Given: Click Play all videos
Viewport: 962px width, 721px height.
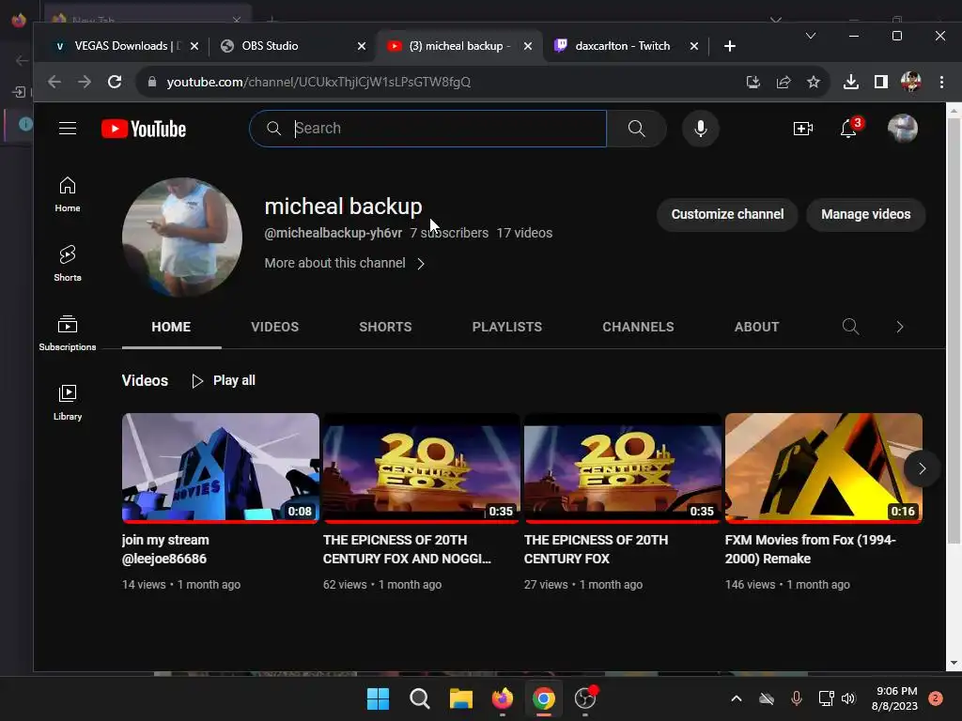Looking at the screenshot, I should [224, 381].
